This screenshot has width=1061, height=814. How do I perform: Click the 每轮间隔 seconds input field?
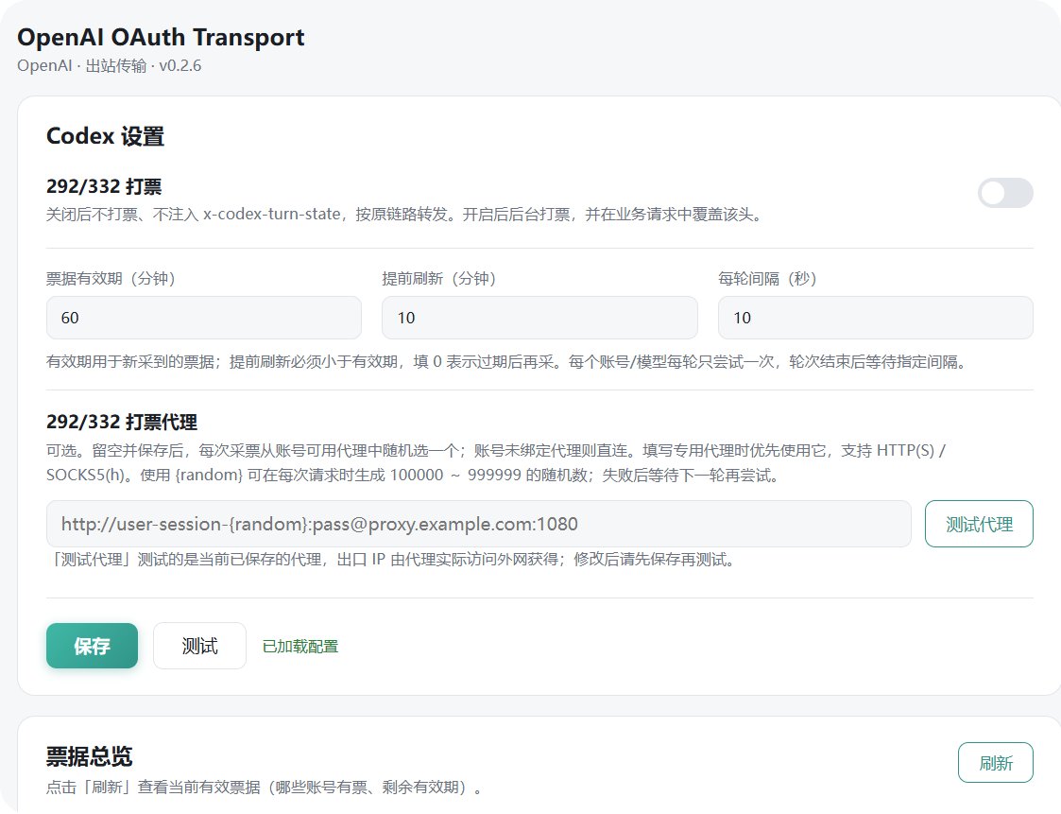875,318
